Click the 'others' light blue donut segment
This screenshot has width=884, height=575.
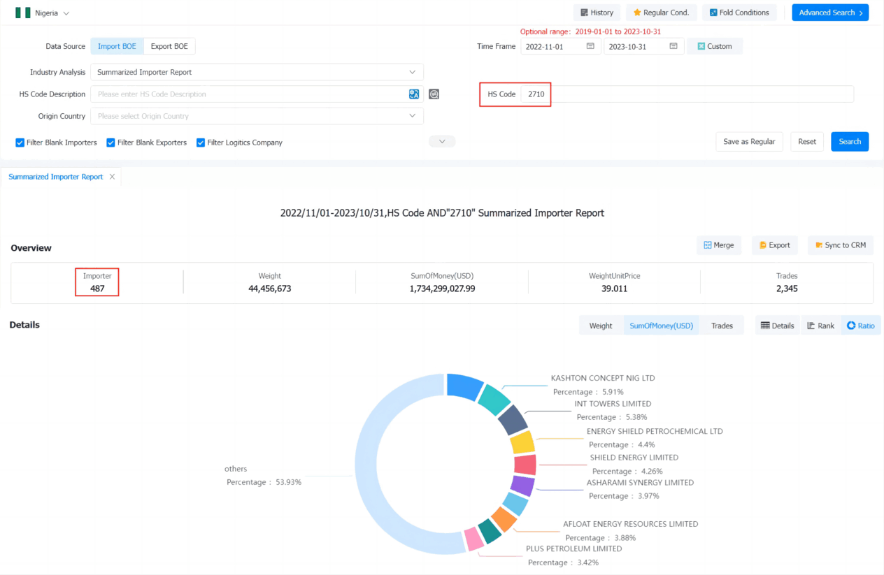point(366,464)
